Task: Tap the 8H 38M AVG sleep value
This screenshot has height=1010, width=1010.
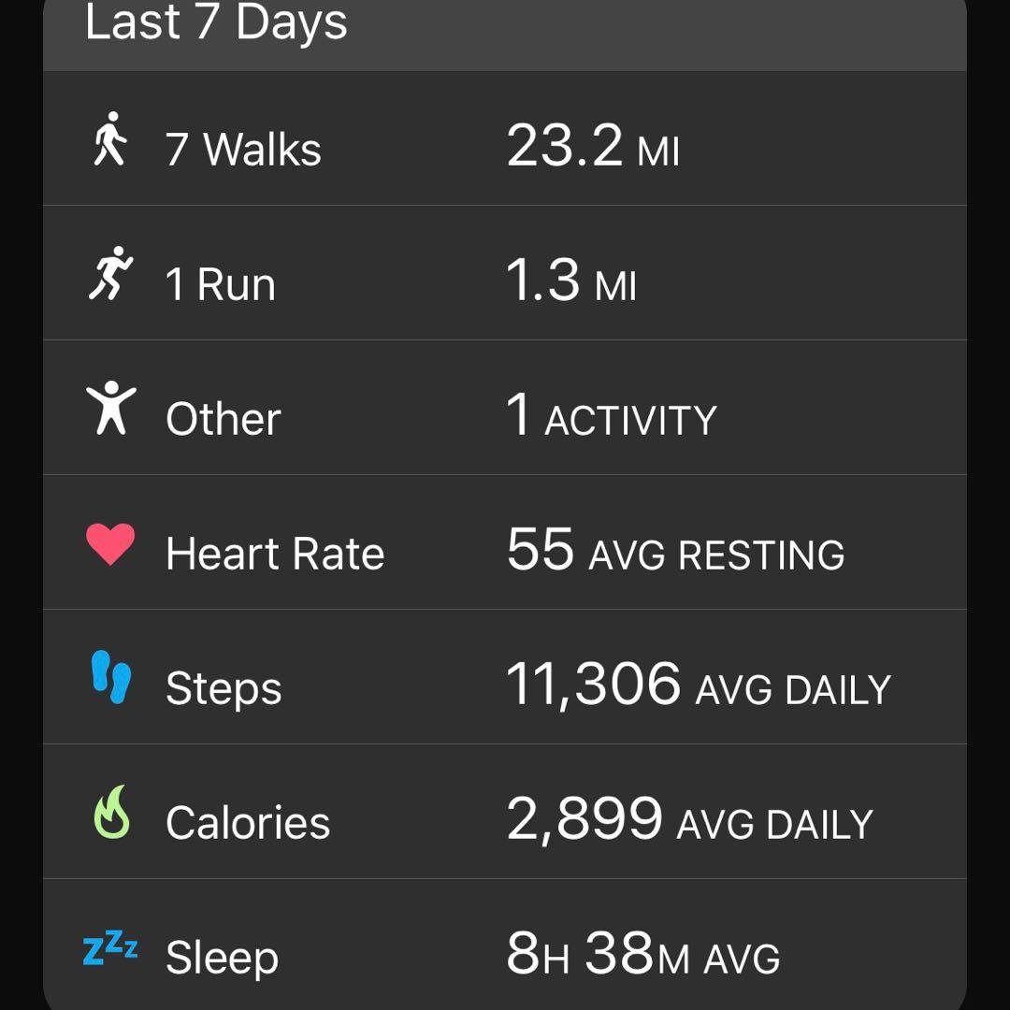Action: tap(642, 955)
